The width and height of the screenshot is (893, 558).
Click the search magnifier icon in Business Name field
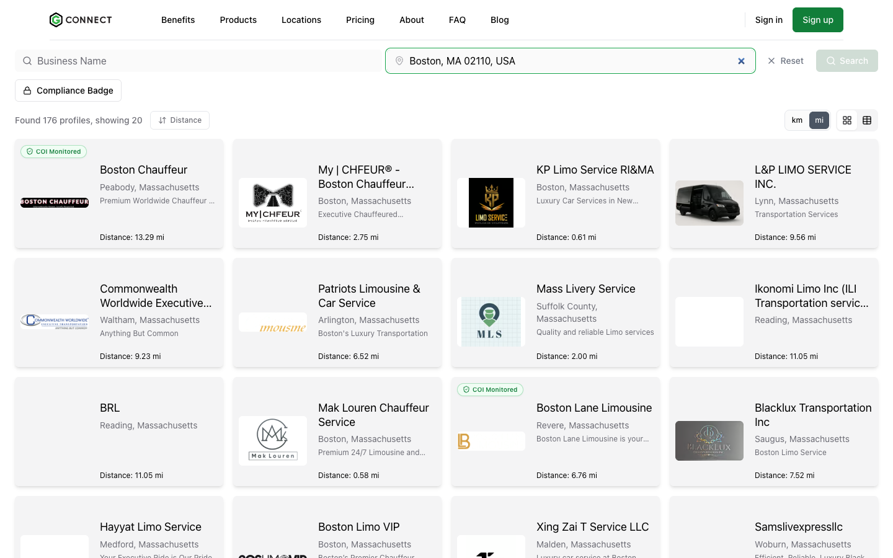pos(27,61)
